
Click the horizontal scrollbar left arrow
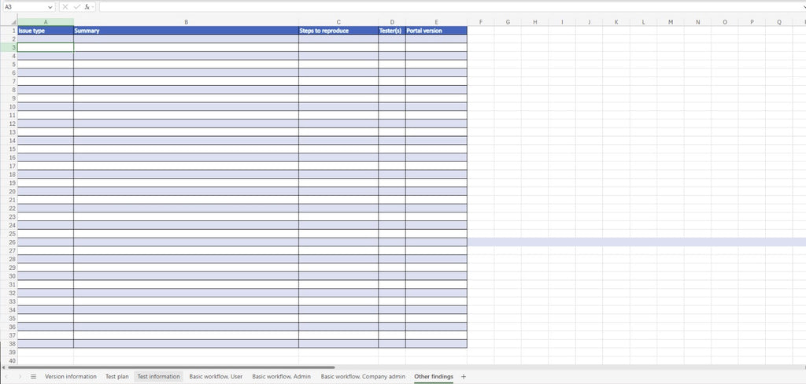pyautogui.click(x=4, y=367)
